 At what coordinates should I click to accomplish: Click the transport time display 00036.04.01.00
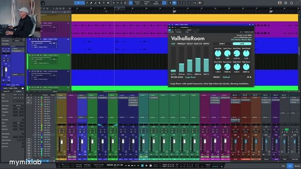click(115, 165)
